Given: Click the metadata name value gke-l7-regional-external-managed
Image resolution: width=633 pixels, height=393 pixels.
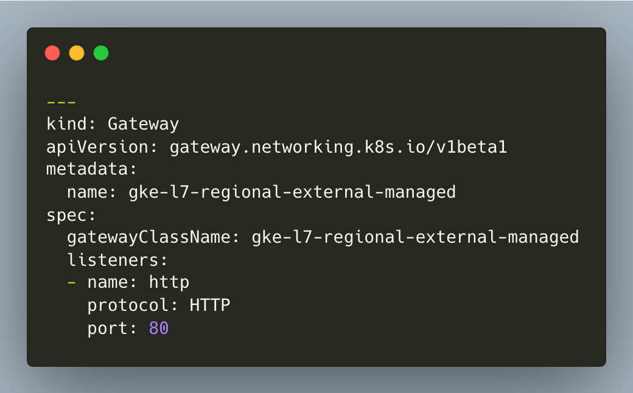Looking at the screenshot, I should pyautogui.click(x=292, y=192).
